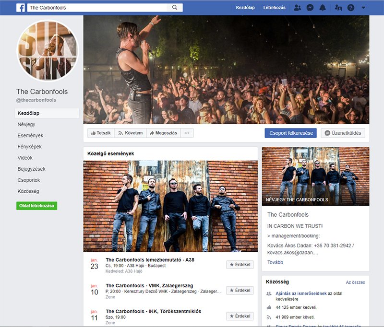Image resolution: width=384 pixels, height=327 pixels.
Task: Open Létrehozás in the top bar
Action: point(274,8)
